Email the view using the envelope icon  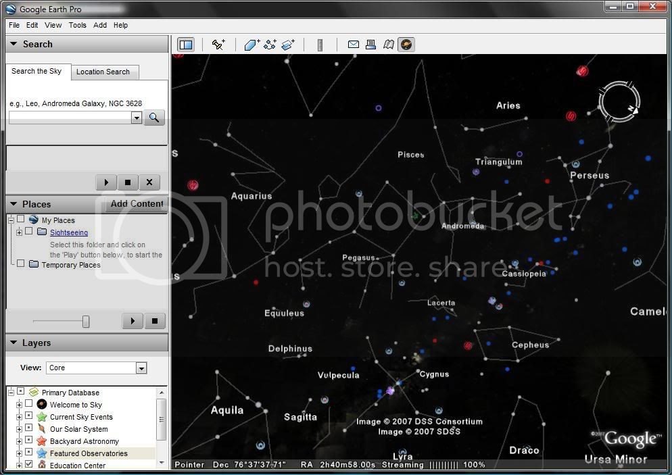[x=354, y=44]
